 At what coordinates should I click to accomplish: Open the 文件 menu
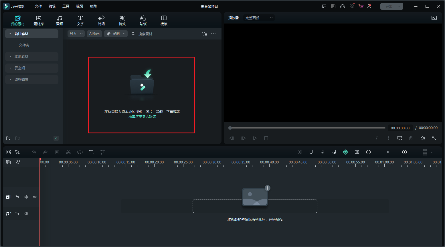click(38, 6)
